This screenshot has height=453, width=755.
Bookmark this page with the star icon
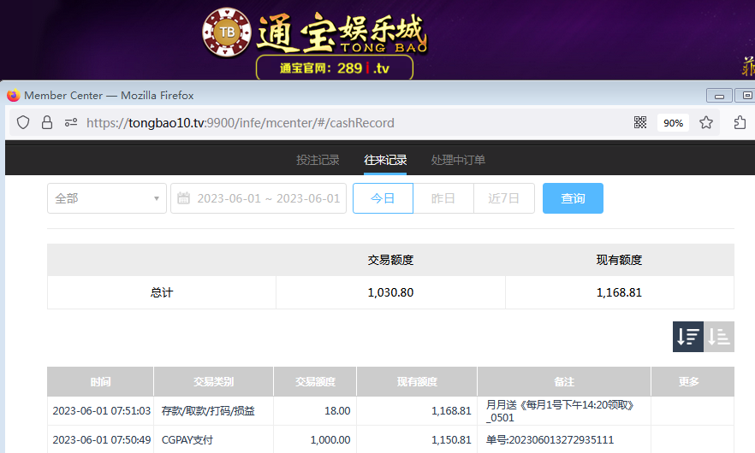[x=706, y=123]
